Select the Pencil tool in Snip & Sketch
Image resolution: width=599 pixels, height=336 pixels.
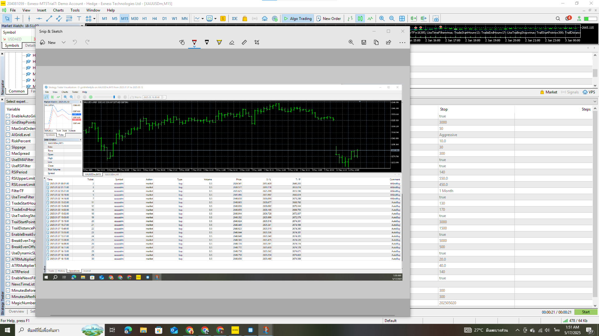click(207, 42)
